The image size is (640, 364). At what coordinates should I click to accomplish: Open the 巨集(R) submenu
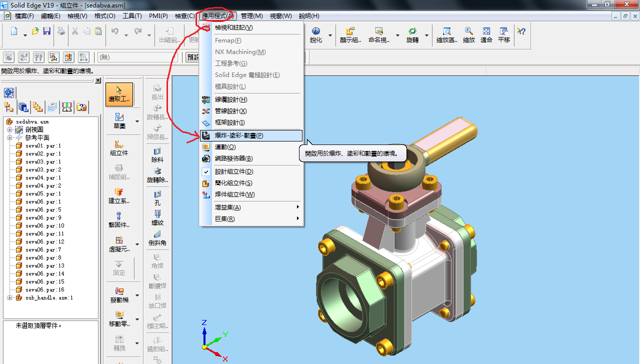(251, 218)
